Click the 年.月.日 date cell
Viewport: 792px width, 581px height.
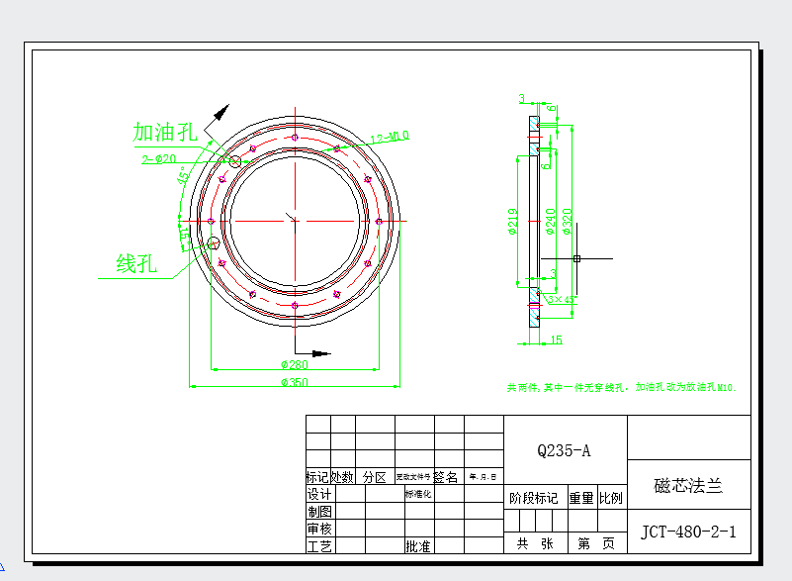pyautogui.click(x=483, y=476)
